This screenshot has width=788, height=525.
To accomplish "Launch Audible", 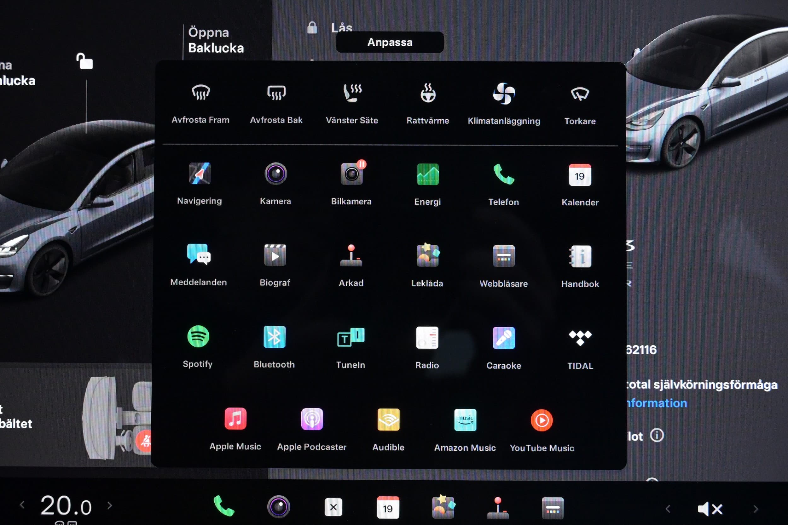I will 388,430.
